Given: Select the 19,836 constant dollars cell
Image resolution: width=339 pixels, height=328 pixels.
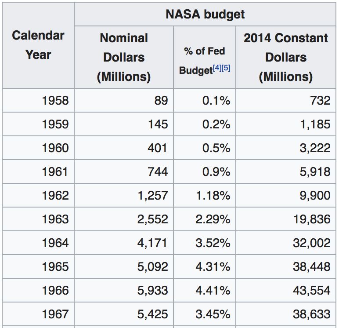Looking at the screenshot, I should point(312,219).
